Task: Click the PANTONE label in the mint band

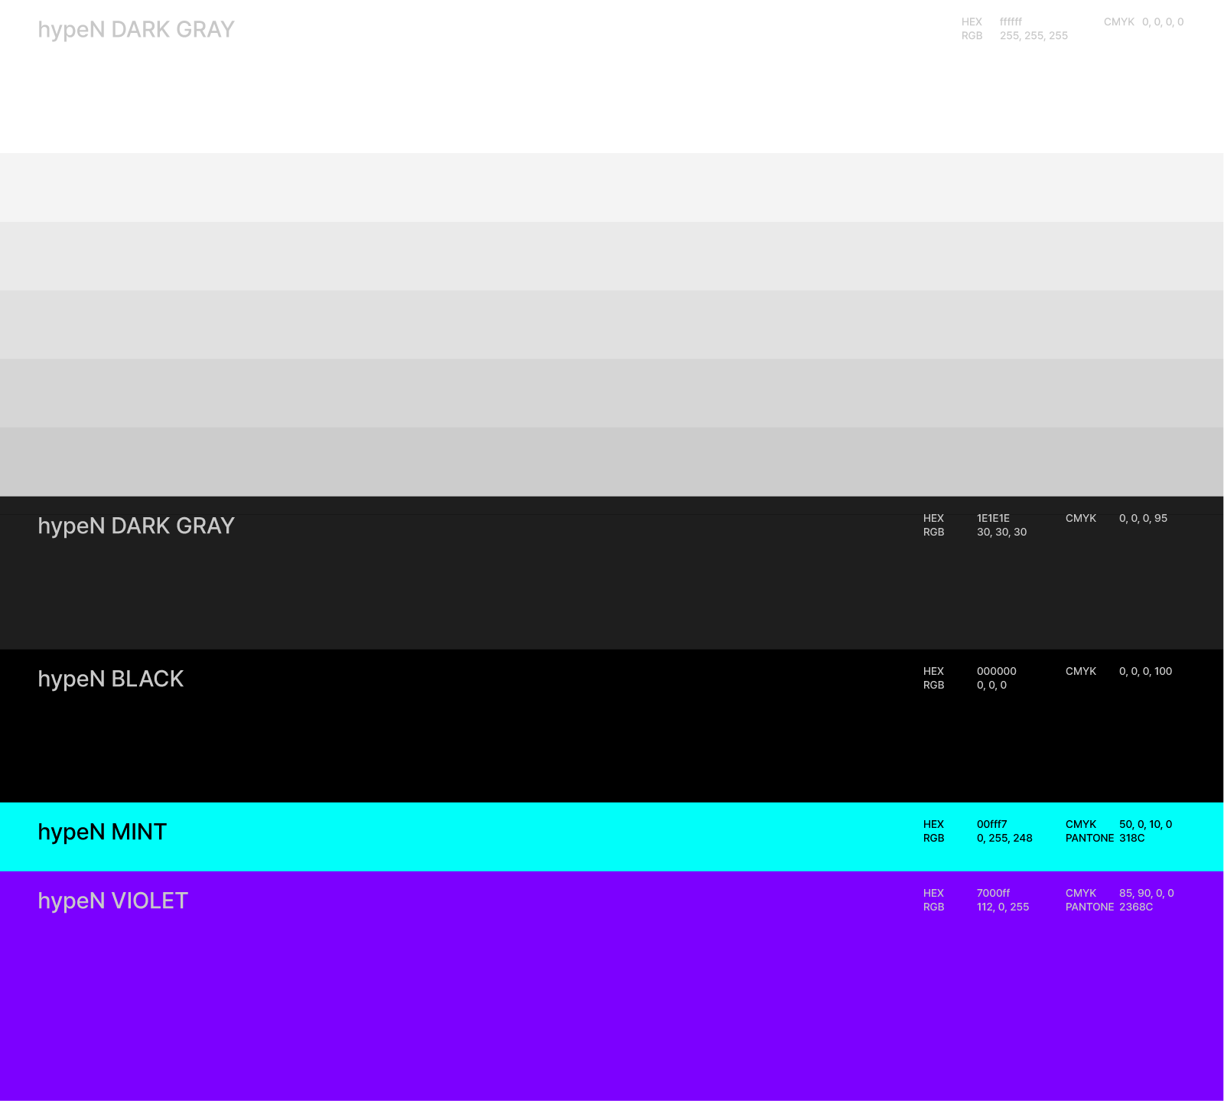Action: click(1089, 839)
